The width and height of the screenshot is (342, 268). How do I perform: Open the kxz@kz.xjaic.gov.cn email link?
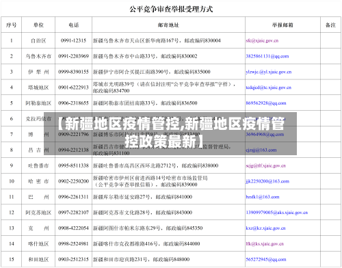click(x=265, y=228)
